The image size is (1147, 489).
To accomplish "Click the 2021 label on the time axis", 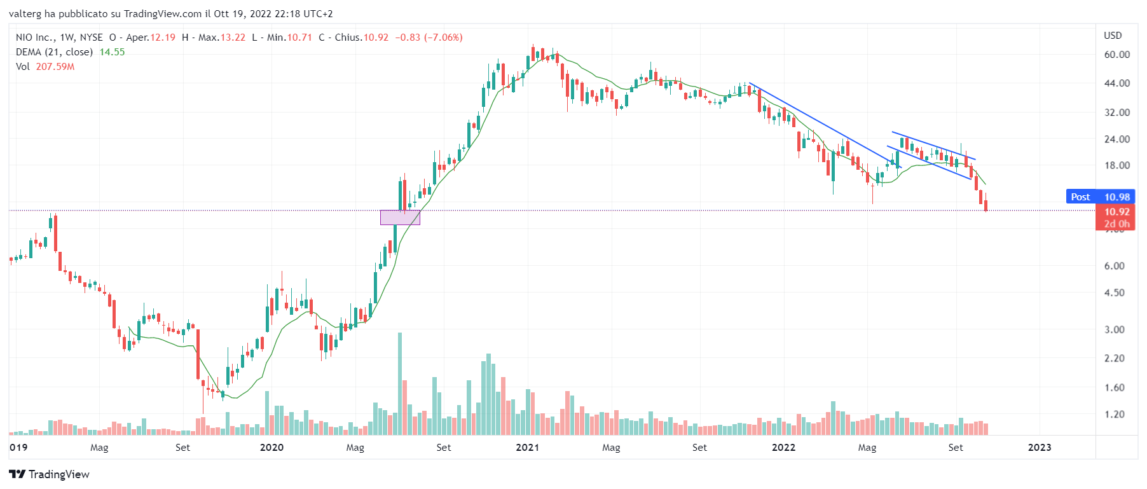I will (527, 448).
